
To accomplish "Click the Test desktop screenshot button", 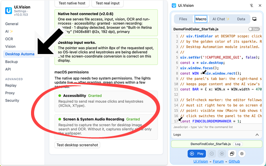I will [77, 145].
